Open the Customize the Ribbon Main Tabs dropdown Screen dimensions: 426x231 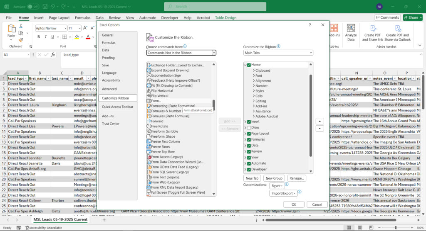[x=278, y=53]
